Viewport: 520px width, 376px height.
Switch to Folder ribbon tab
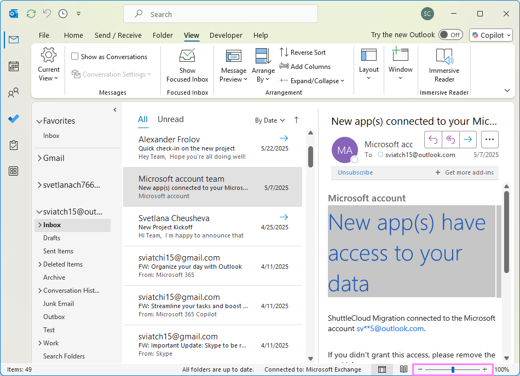pyautogui.click(x=163, y=35)
